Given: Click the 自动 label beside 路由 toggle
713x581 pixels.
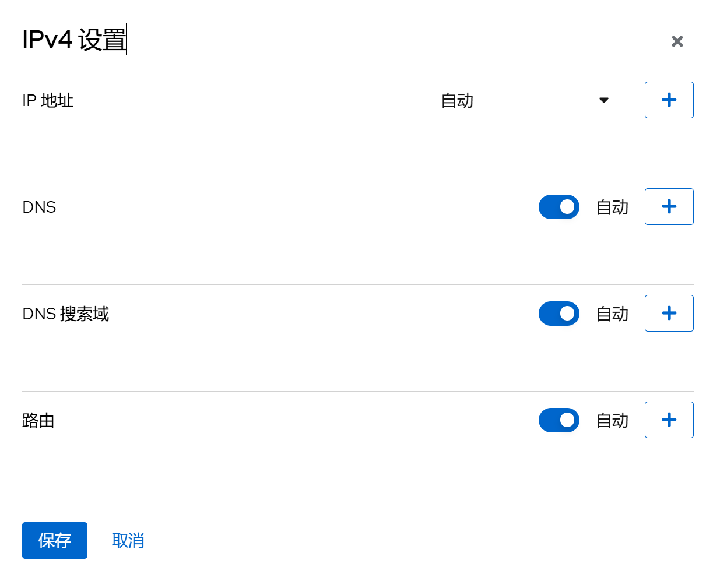Looking at the screenshot, I should (x=612, y=421).
